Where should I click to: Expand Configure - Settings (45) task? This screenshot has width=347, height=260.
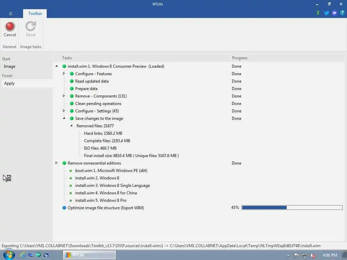[x=64, y=111]
